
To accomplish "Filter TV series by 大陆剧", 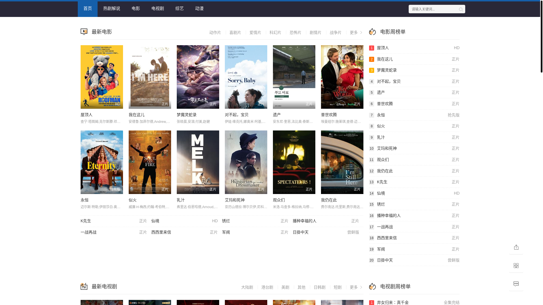I will [x=247, y=287].
